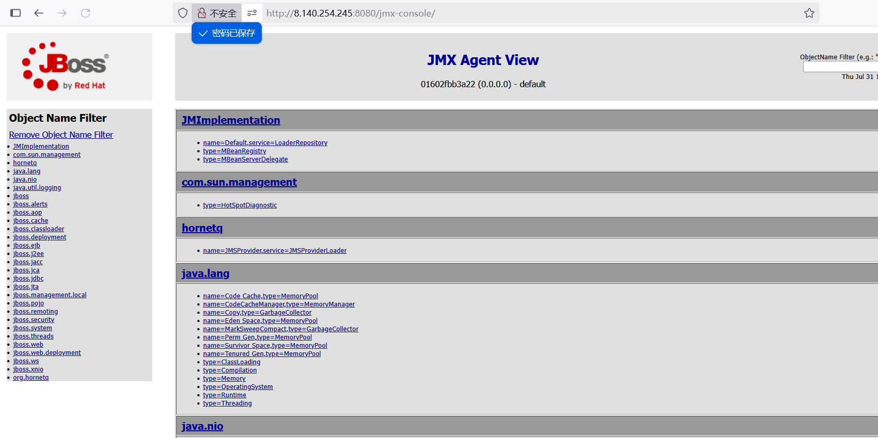The height and width of the screenshot is (438, 878).
Task: Open jboss.threads in the sidebar
Action: click(33, 336)
